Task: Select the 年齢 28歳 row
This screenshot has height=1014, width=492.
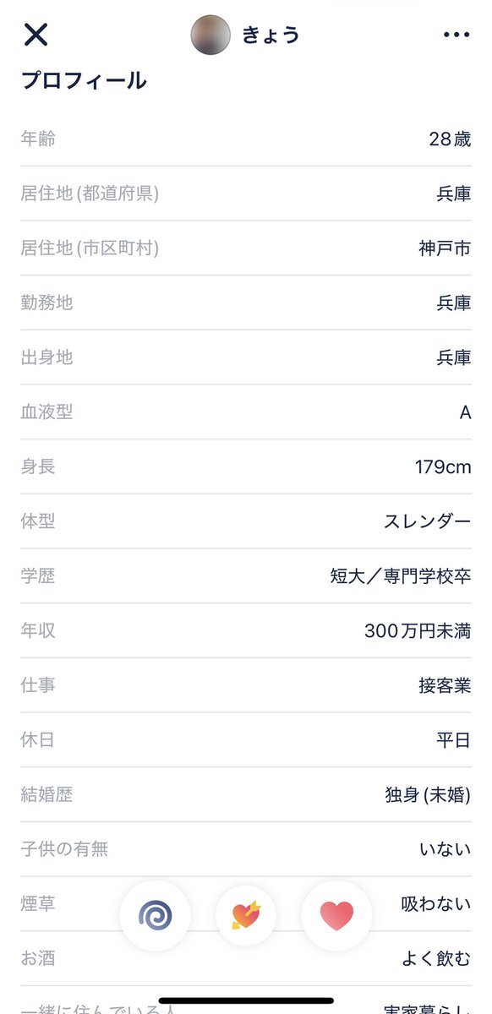Action: click(x=246, y=139)
